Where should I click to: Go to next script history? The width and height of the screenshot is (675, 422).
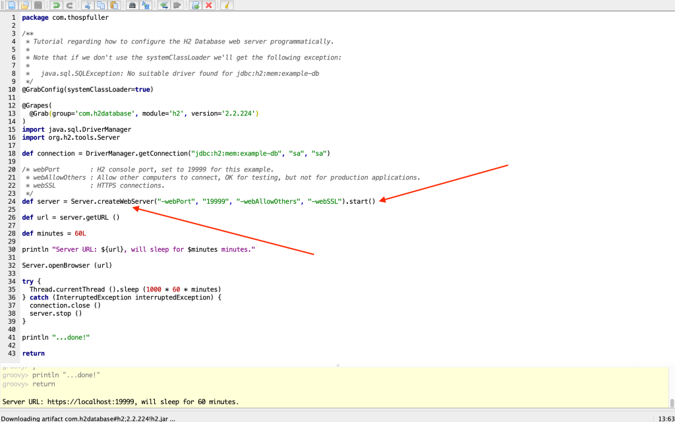coord(177,5)
